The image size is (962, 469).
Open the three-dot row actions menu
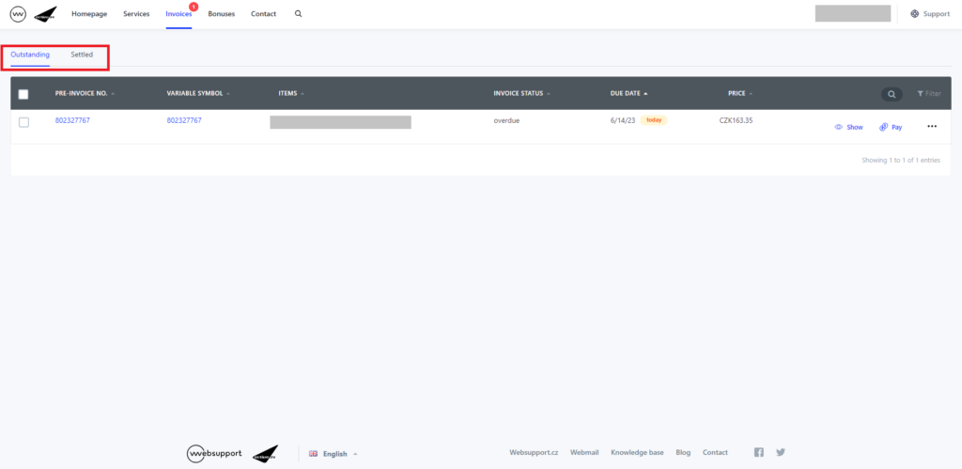tap(932, 127)
